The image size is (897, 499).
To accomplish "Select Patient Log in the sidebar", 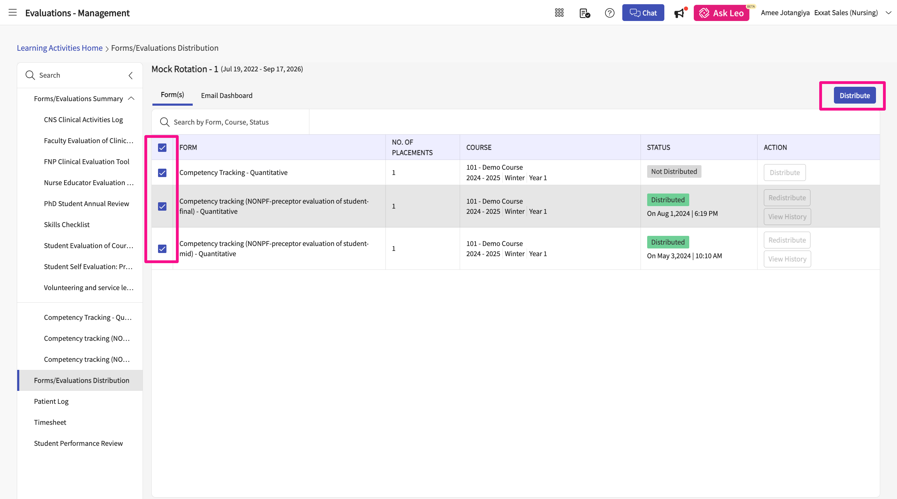I will 51,401.
